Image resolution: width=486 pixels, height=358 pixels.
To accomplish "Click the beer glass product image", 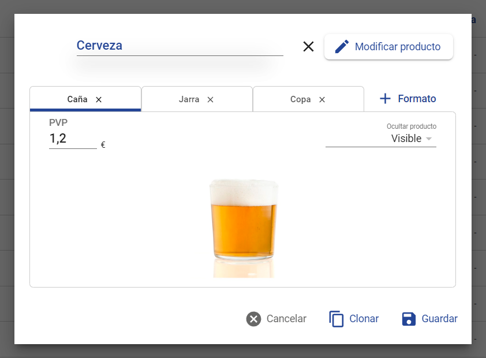I will point(244,228).
